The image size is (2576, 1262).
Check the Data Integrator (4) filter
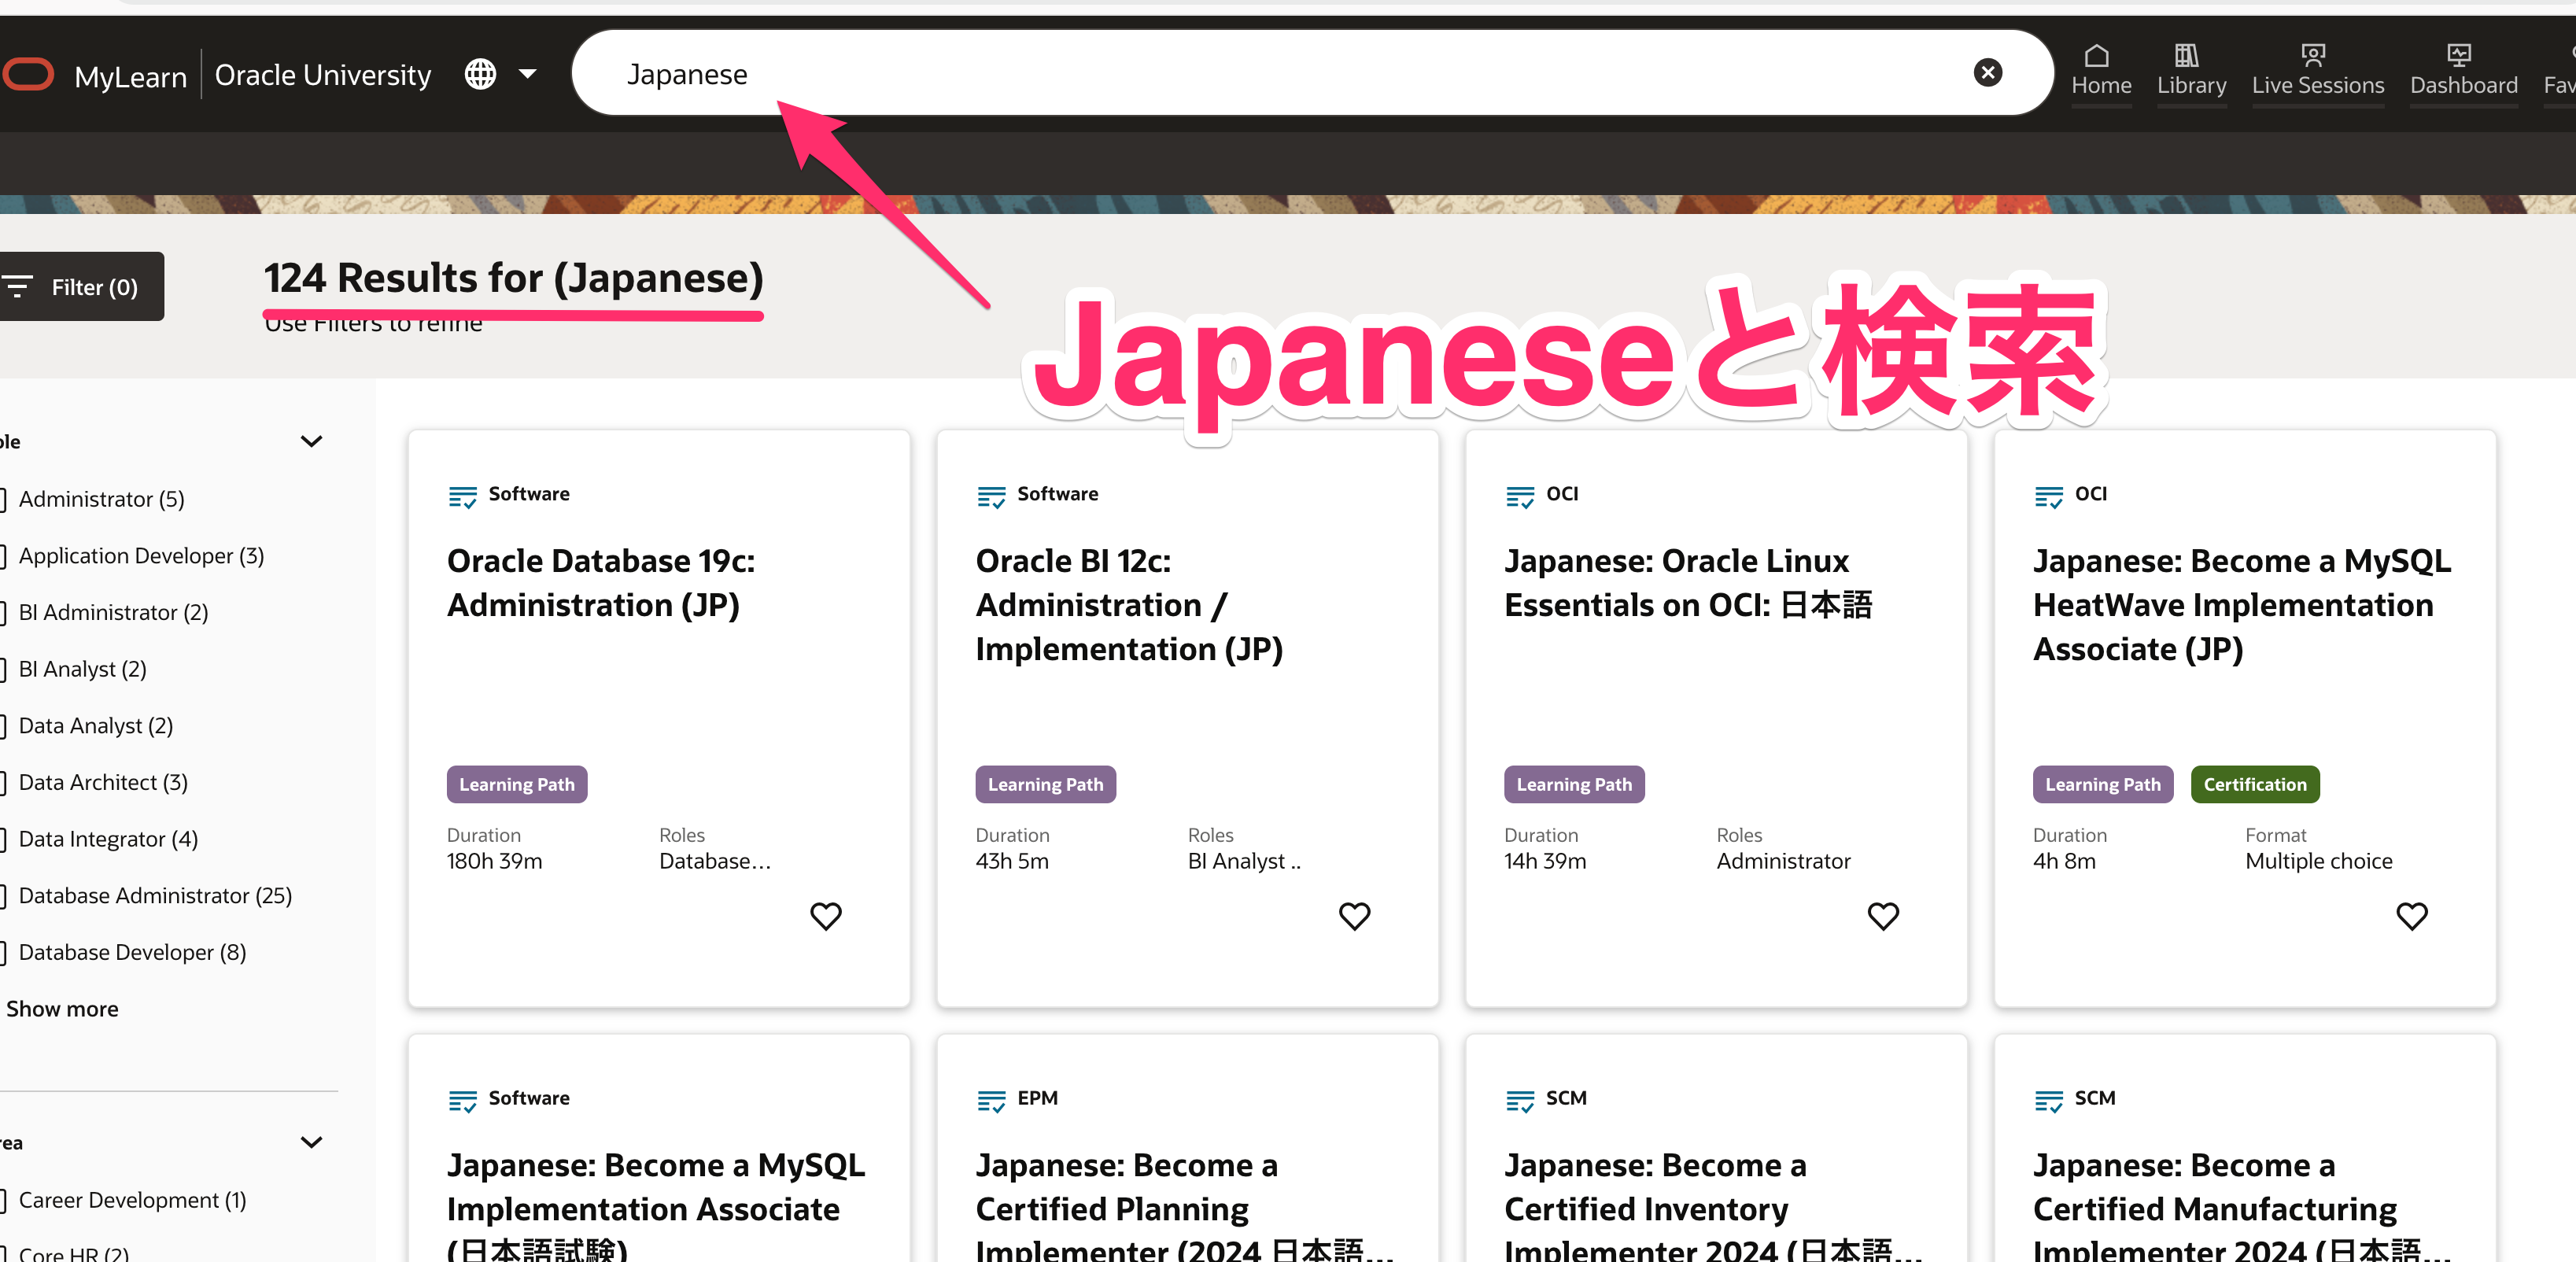(x=4, y=839)
